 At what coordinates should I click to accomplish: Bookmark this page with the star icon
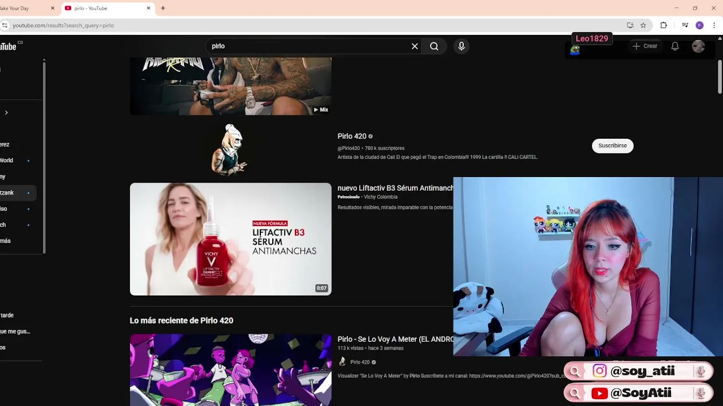643,25
